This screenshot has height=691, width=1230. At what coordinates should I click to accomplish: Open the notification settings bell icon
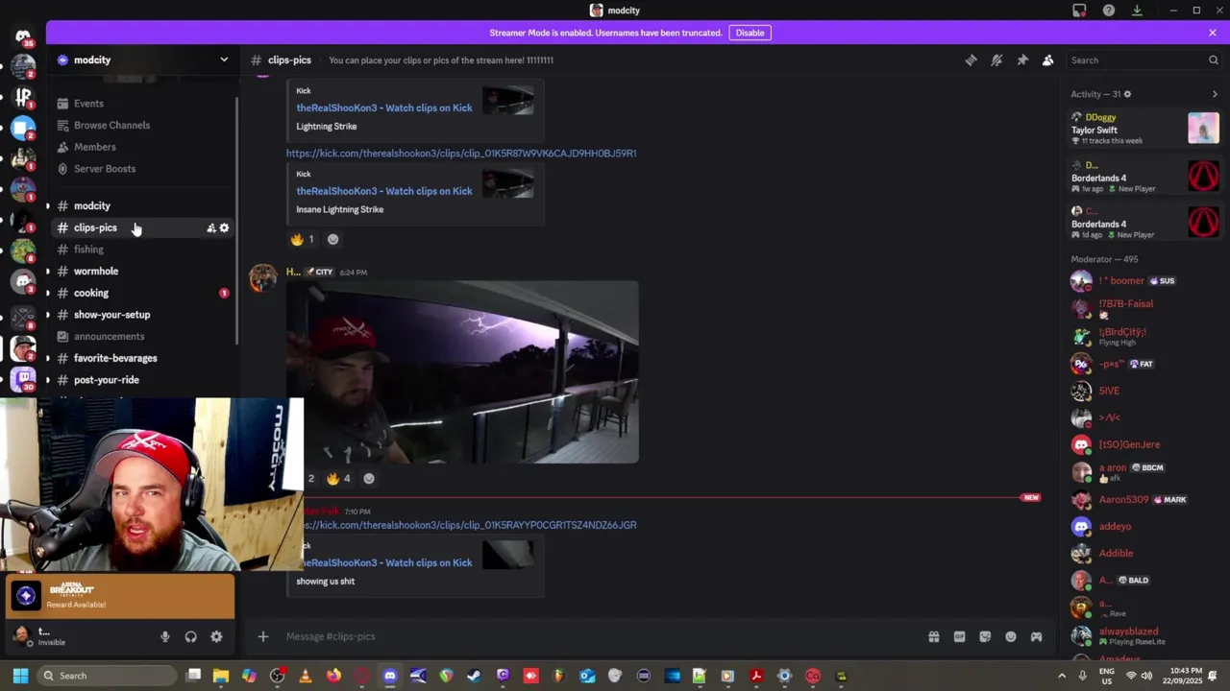coord(996,60)
